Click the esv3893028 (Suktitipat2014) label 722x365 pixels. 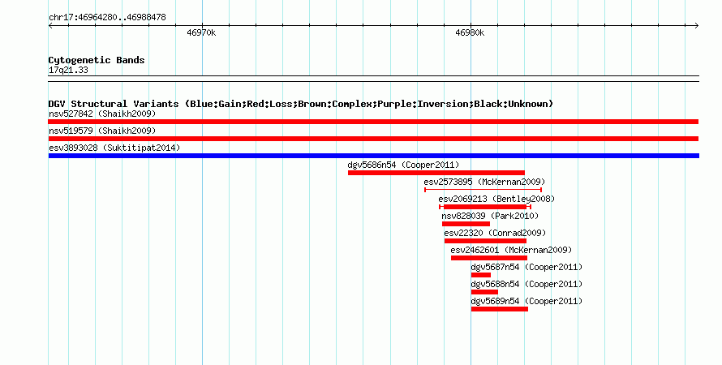pos(114,148)
